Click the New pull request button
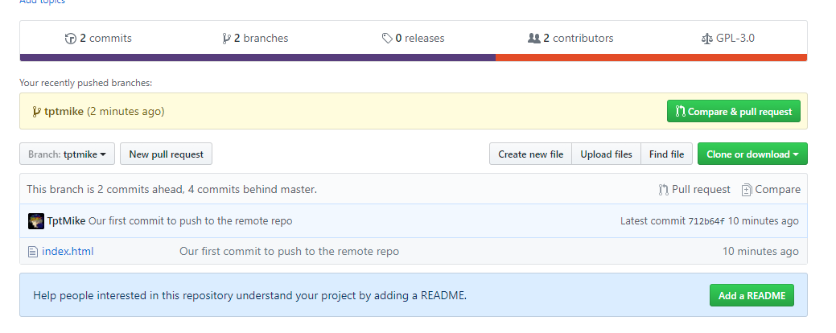 point(166,154)
